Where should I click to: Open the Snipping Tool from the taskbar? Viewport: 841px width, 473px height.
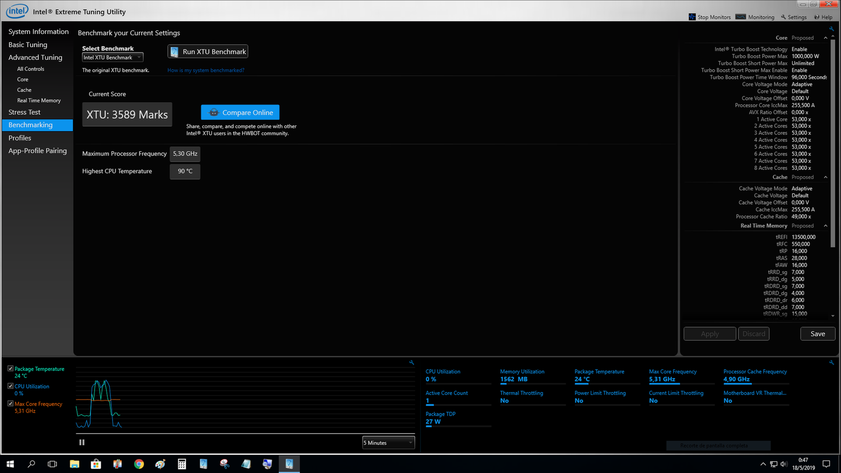pos(225,464)
